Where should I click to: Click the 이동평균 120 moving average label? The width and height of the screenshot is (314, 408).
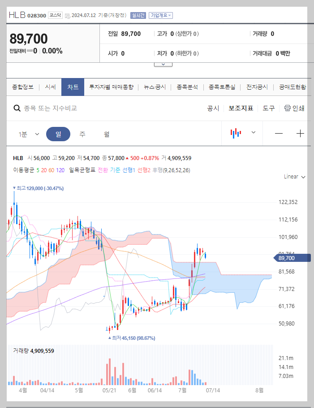click(x=60, y=169)
